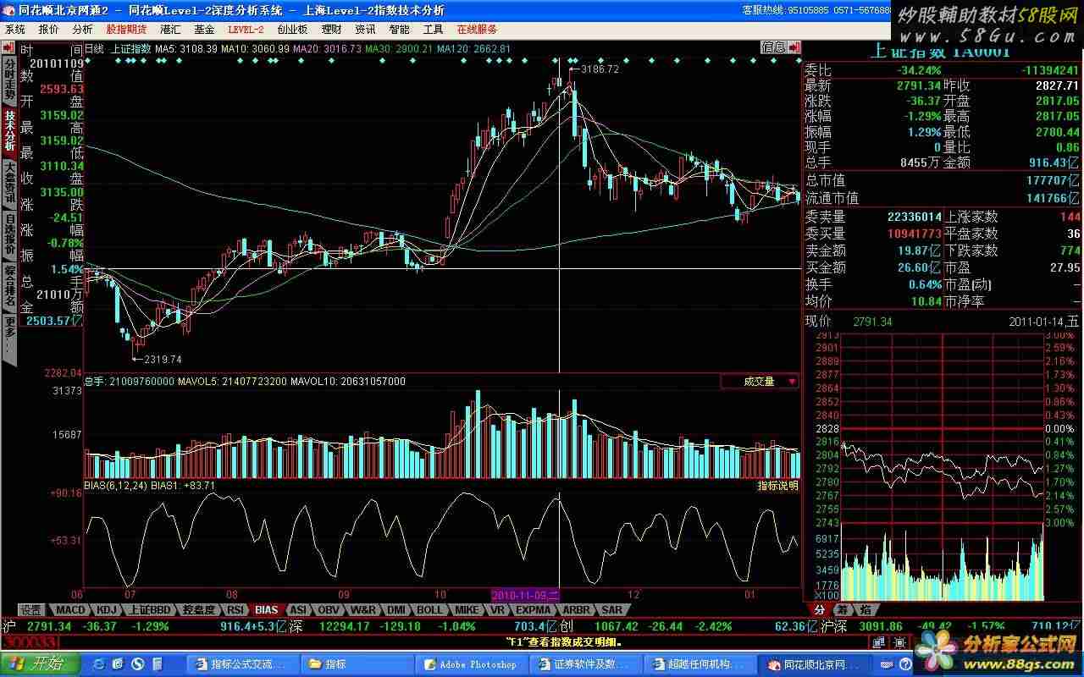
Task: Select the BOLL indicator tab
Action: point(429,609)
